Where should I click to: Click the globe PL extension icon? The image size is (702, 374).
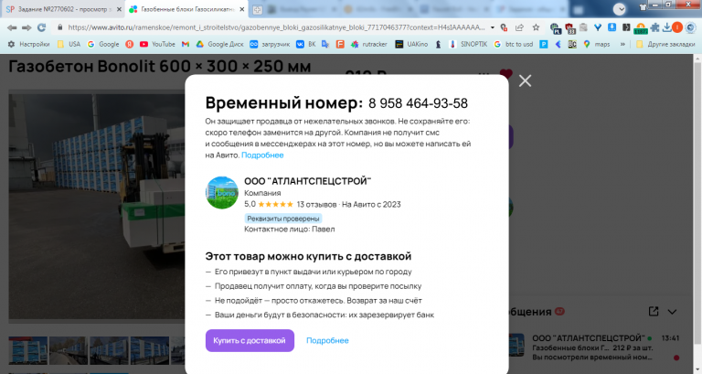pyautogui.click(x=555, y=28)
